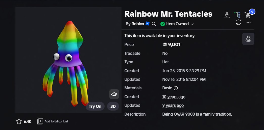Viewport: 264px width, 130px height.
Task: Click the Materials info icon
Action: pyautogui.click(x=176, y=88)
